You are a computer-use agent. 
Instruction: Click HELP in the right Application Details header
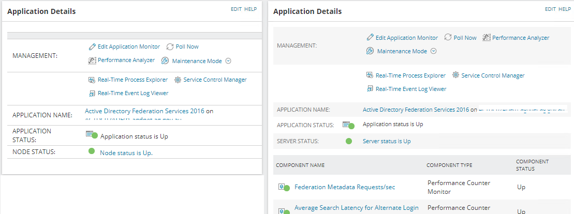(565, 9)
